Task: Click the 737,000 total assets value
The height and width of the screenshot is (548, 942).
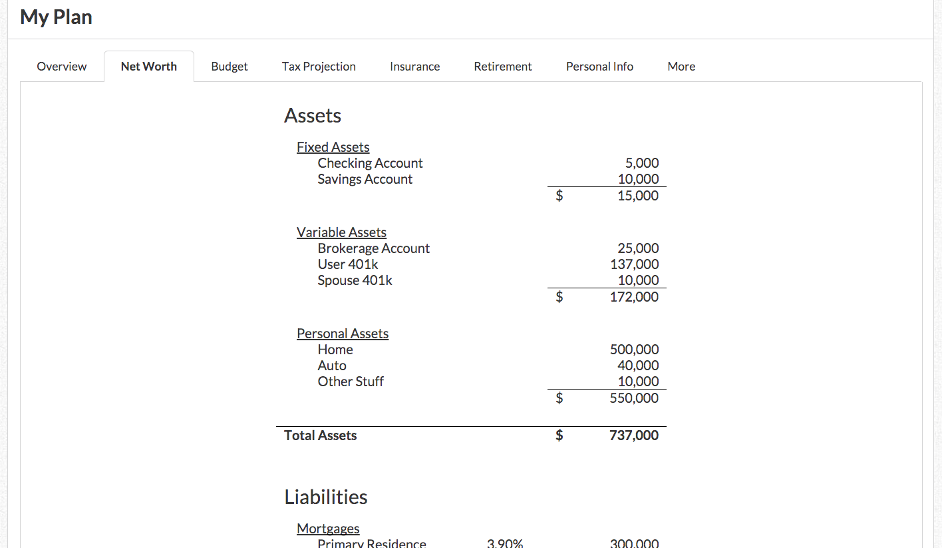Action: point(634,435)
